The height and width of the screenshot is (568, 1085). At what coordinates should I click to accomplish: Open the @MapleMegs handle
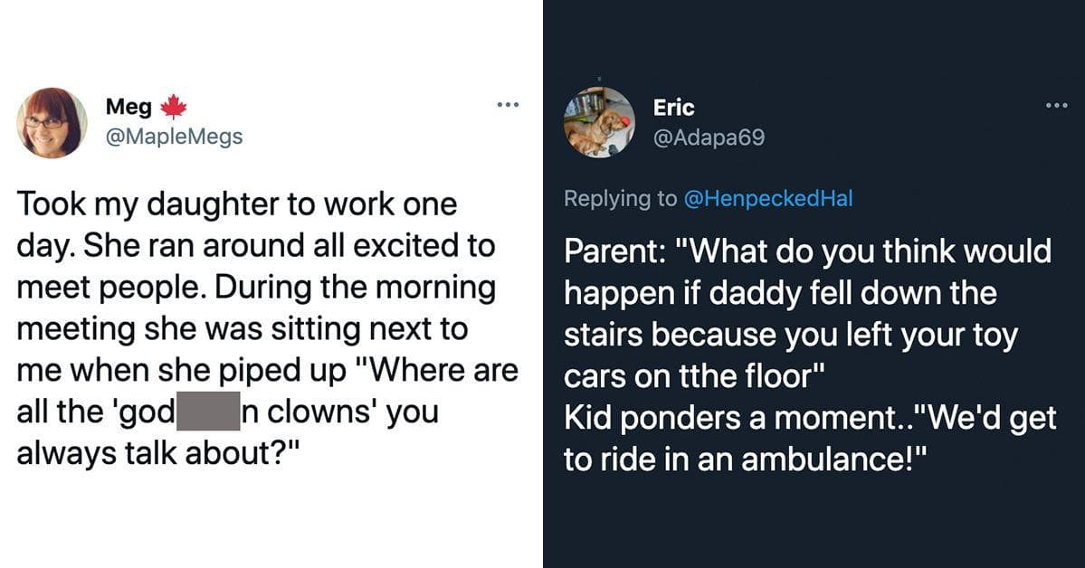point(175,137)
